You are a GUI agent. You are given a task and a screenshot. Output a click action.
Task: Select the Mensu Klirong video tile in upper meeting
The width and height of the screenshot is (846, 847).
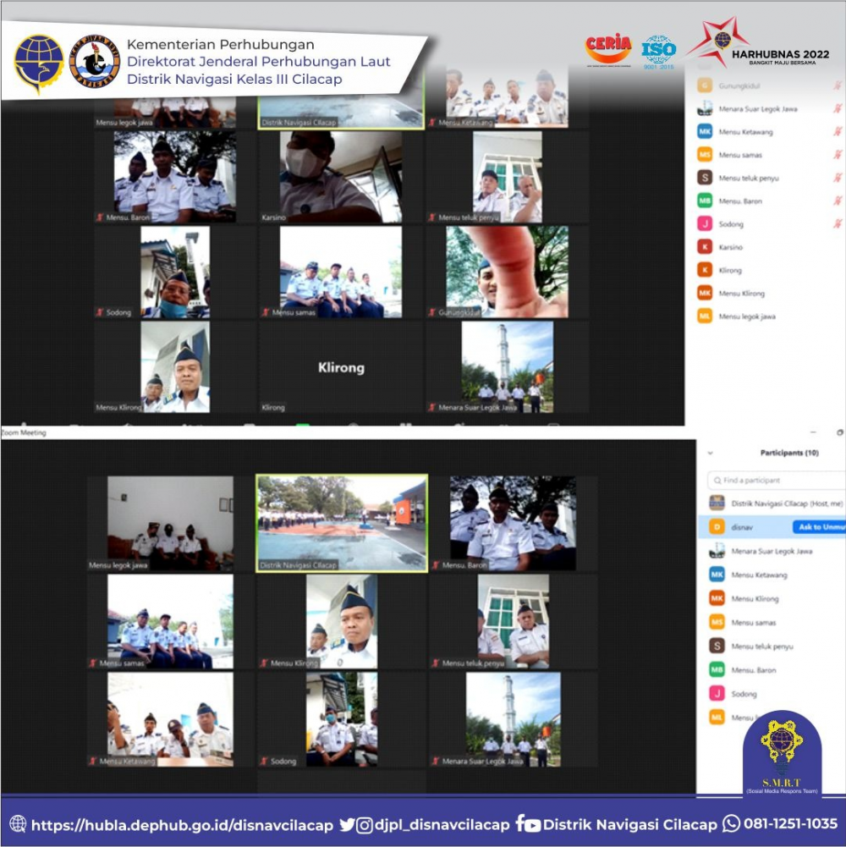click(x=175, y=367)
